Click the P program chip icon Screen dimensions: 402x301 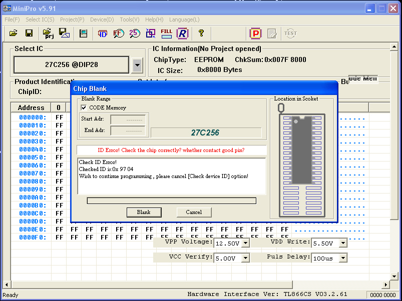pos(255,33)
